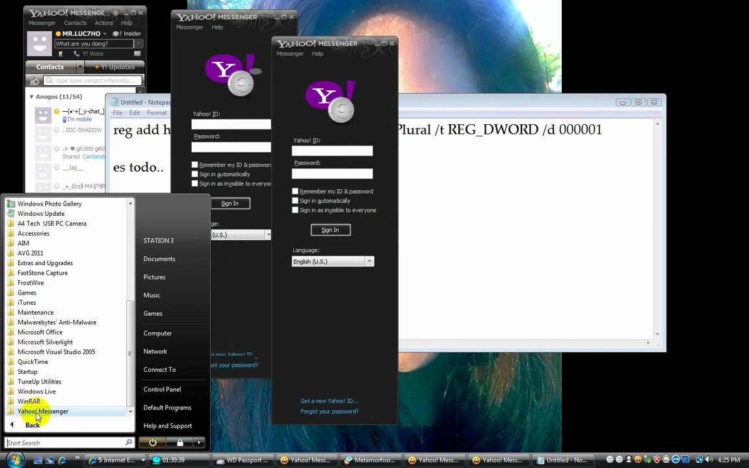The height and width of the screenshot is (468, 749).
Task: Check Sign in as invisible, front login
Action: (295, 210)
